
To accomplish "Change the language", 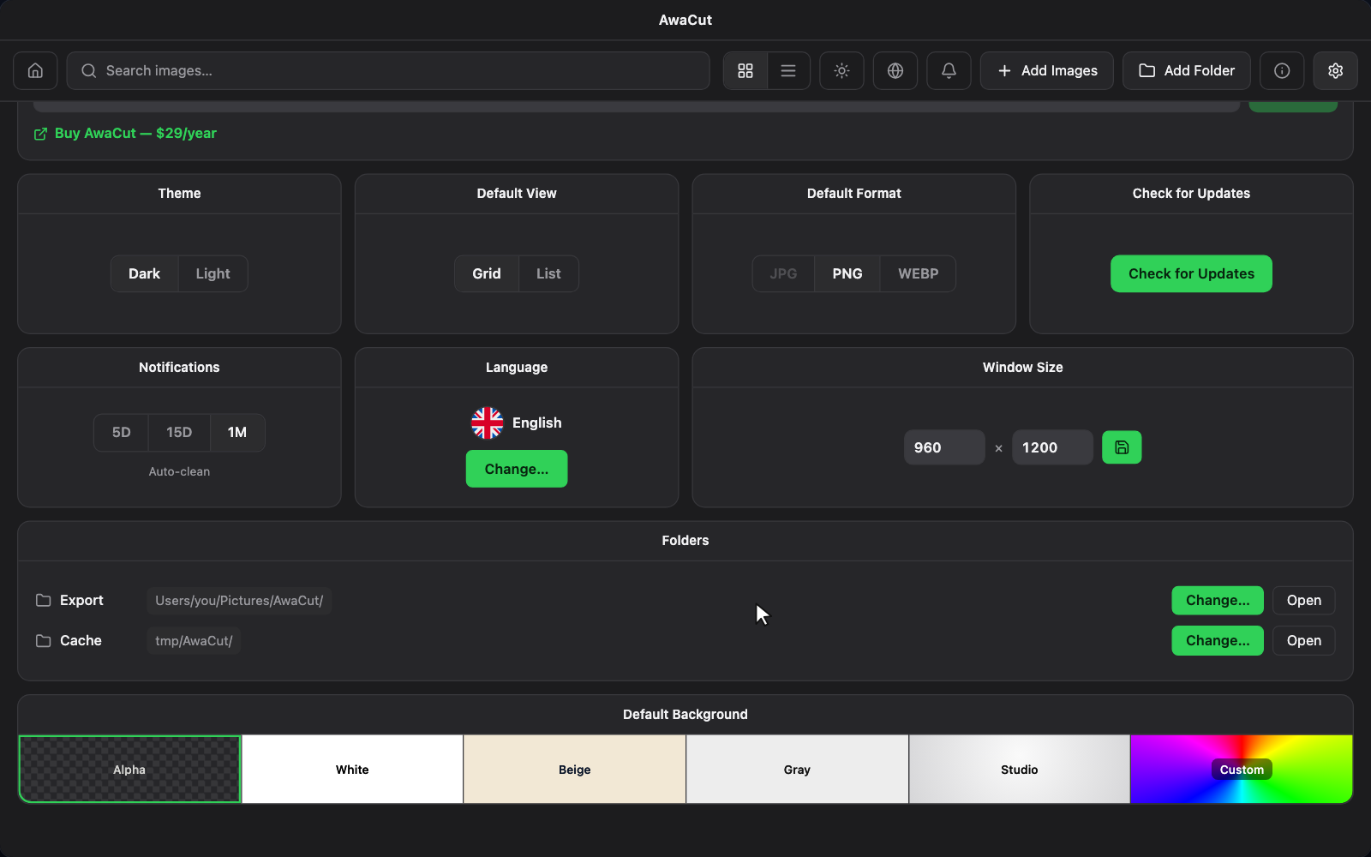I will pyautogui.click(x=517, y=469).
